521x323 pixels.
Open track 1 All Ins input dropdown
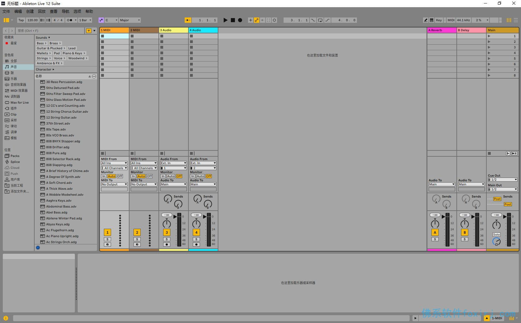point(114,163)
